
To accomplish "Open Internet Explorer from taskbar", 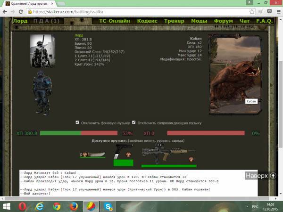I will pos(40,206).
